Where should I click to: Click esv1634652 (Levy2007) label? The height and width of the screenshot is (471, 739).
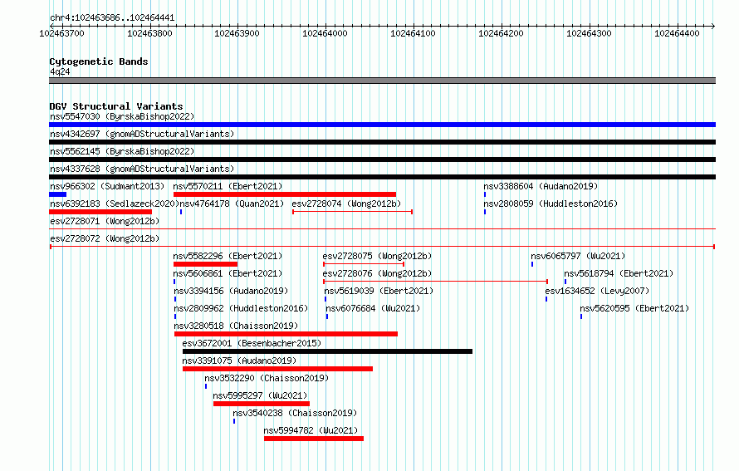click(597, 291)
